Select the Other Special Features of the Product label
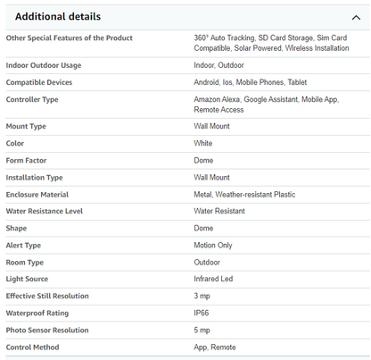The height and width of the screenshot is (360, 371). [70, 38]
